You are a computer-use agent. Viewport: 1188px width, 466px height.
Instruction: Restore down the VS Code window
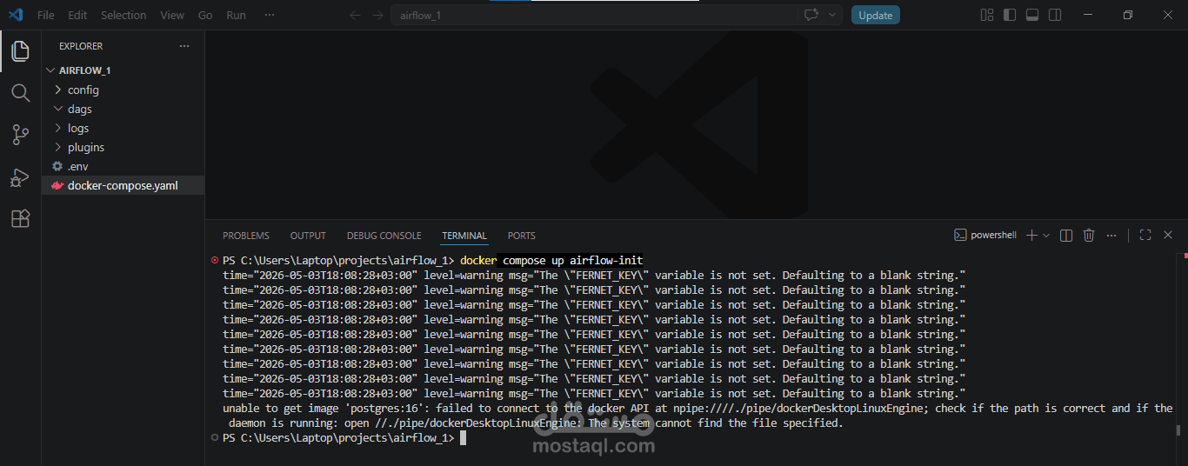(x=1128, y=15)
